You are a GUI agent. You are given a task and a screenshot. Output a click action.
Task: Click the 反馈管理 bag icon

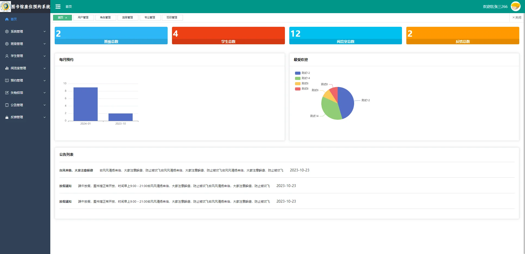(x=7, y=117)
